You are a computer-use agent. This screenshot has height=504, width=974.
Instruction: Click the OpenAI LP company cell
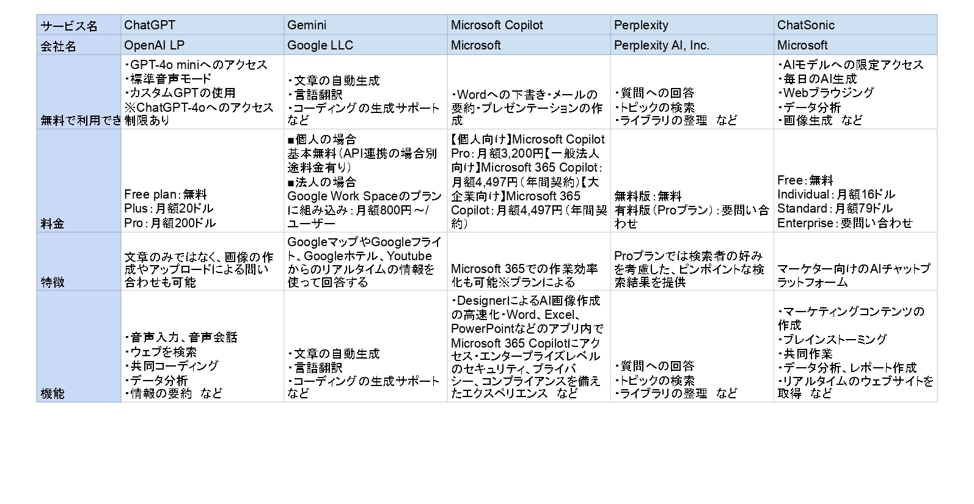pos(202,45)
